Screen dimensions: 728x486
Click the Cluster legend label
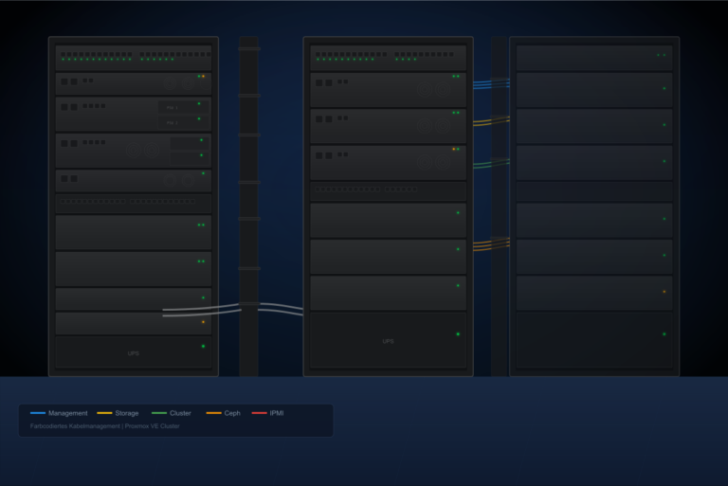(x=180, y=413)
